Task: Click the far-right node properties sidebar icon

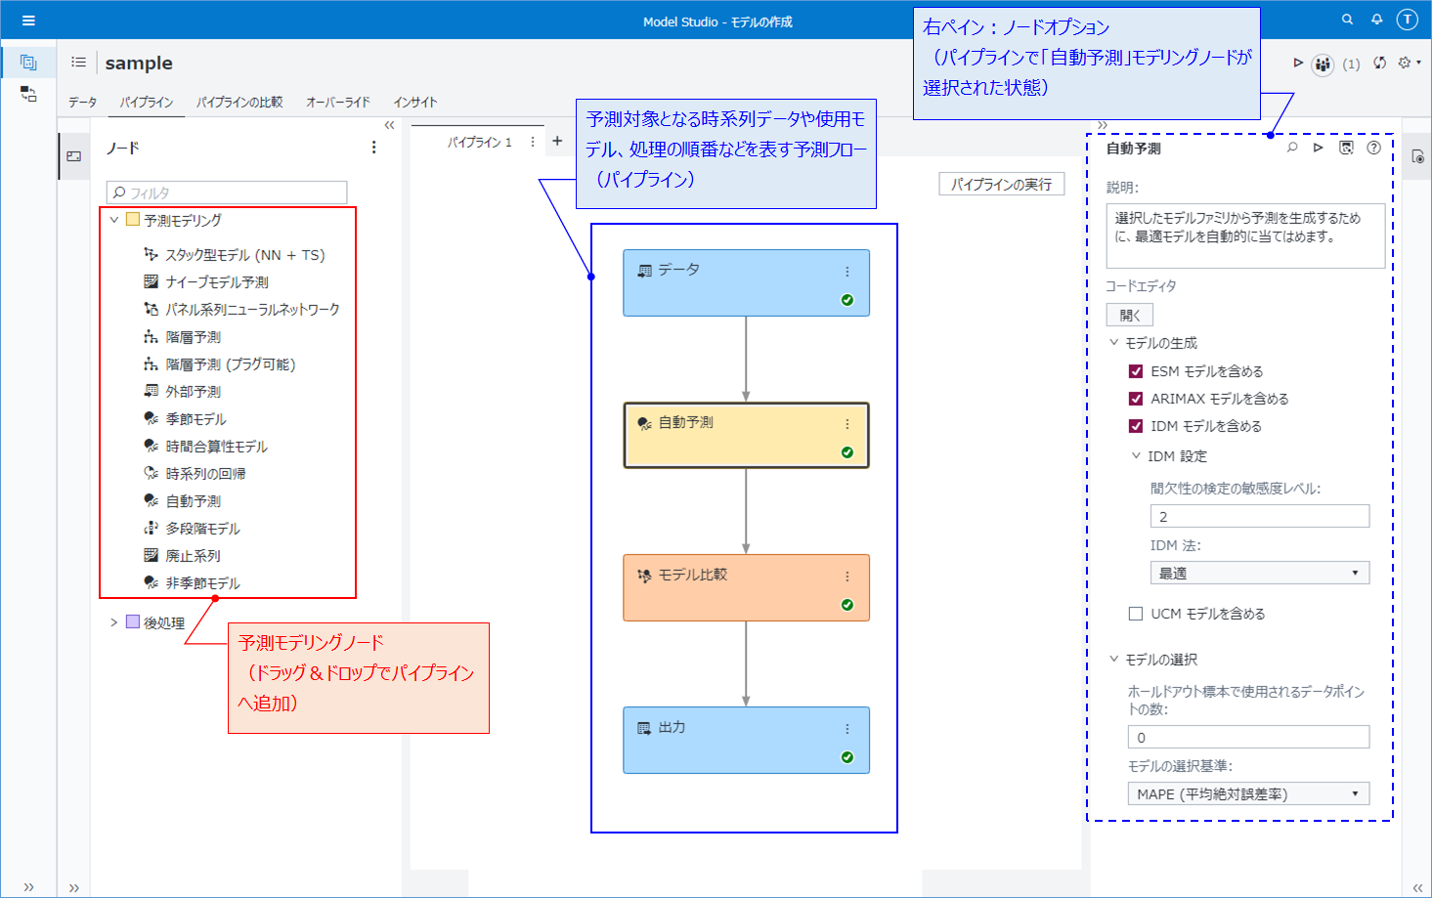Action: (1417, 156)
